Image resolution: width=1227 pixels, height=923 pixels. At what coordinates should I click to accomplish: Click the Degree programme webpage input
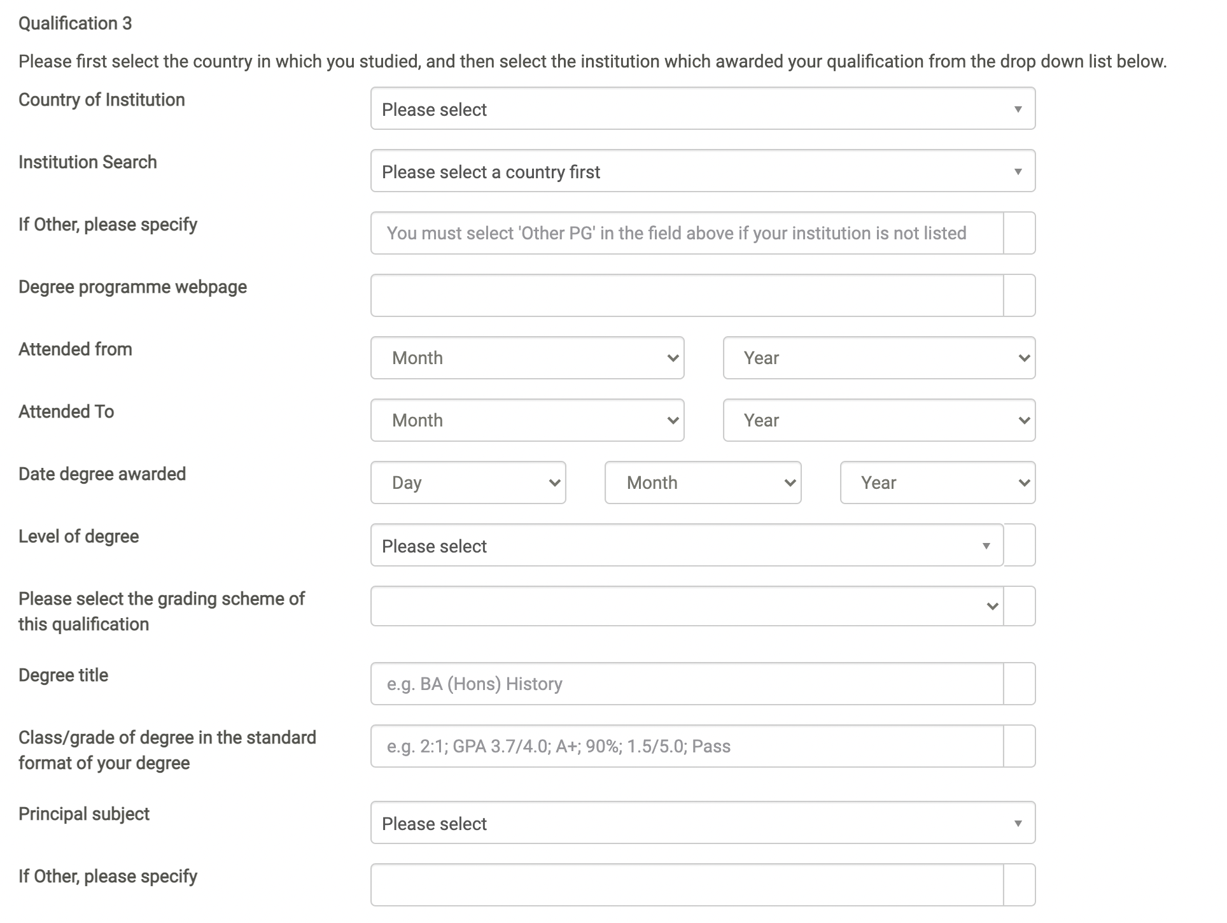click(x=686, y=296)
